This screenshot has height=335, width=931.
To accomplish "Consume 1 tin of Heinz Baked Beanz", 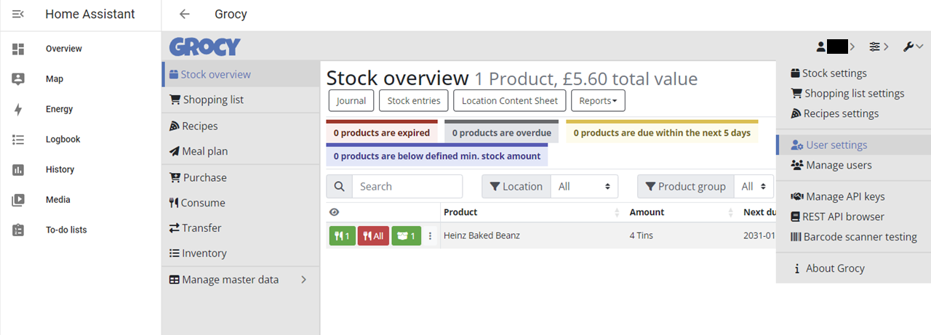I will pos(342,236).
